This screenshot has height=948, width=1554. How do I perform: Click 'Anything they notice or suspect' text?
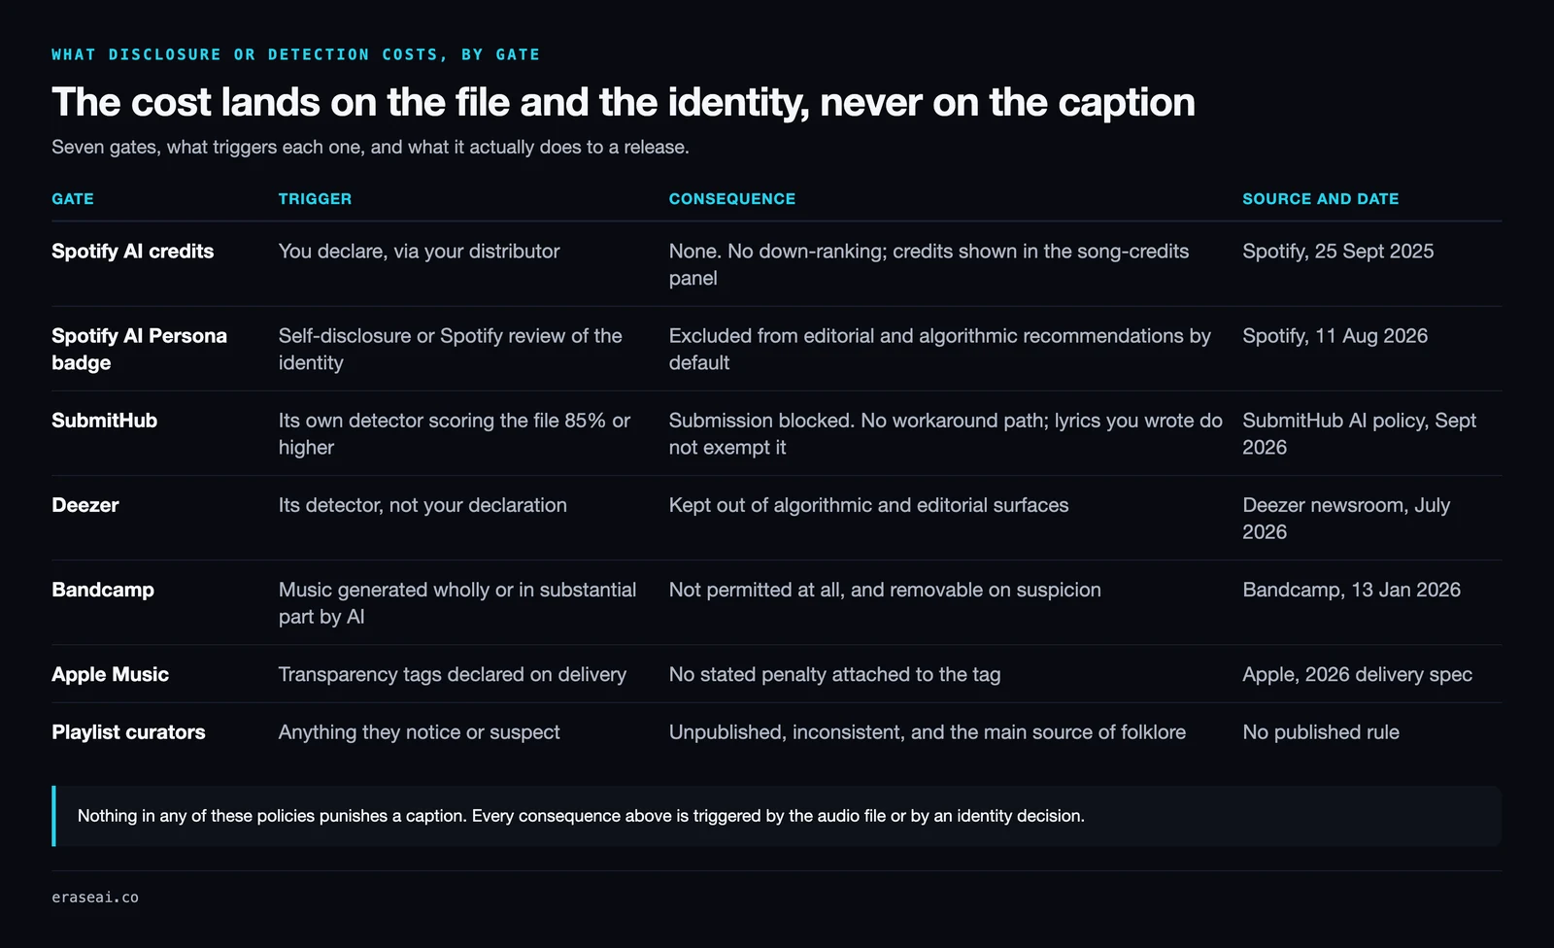point(419,732)
